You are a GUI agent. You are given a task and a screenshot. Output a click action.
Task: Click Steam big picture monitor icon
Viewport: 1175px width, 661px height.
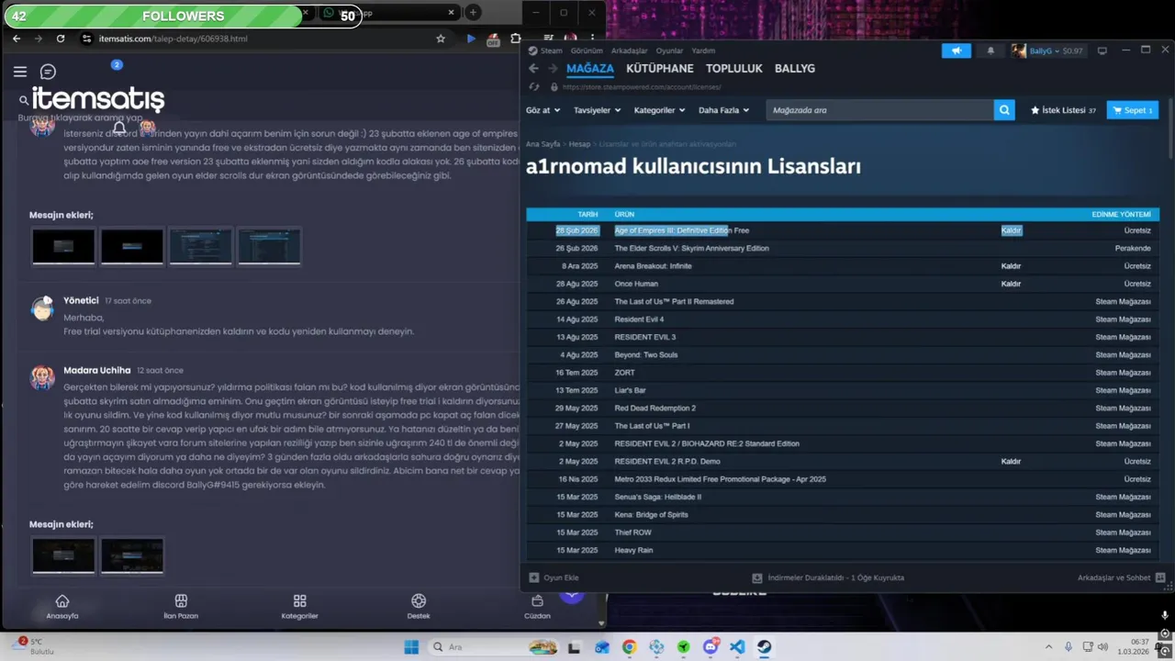1102,50
